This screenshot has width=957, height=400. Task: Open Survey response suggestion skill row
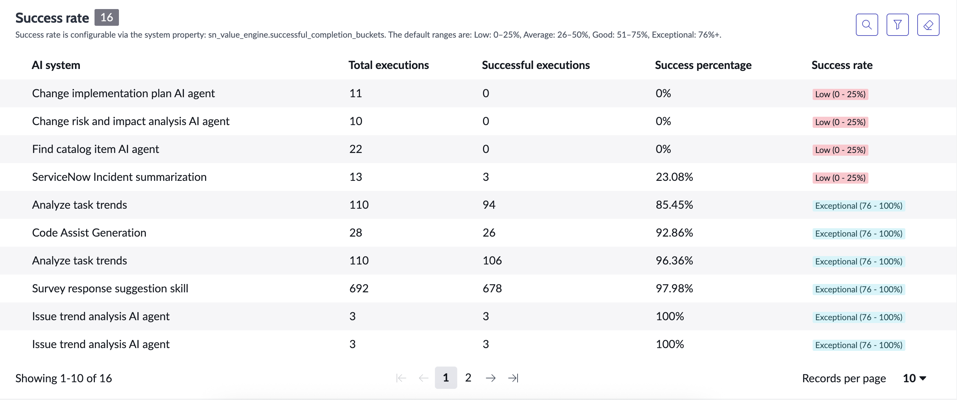click(x=478, y=288)
